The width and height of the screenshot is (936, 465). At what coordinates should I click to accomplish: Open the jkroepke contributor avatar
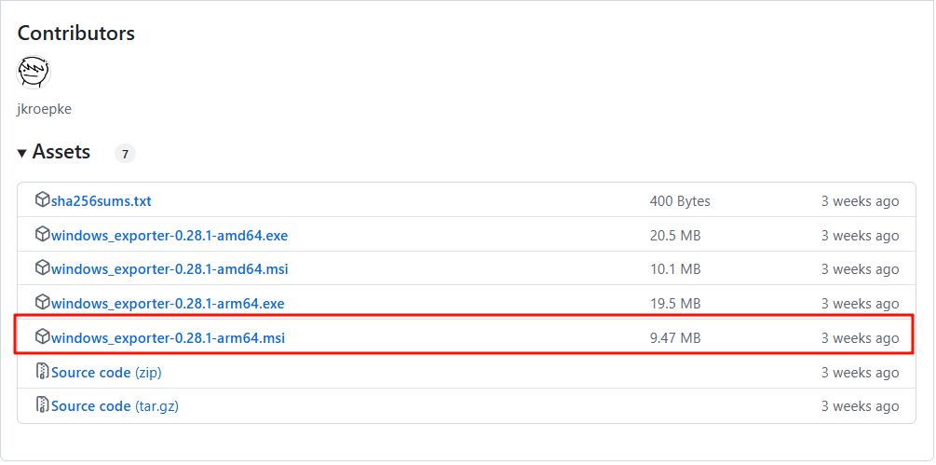tap(34, 72)
